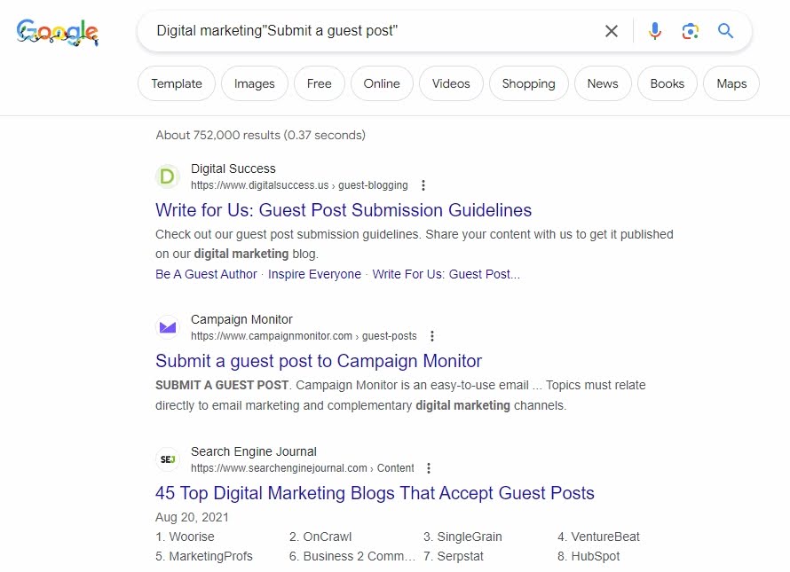Click list entry 5. MarketingProfs
The height and width of the screenshot is (572, 790).
204,556
